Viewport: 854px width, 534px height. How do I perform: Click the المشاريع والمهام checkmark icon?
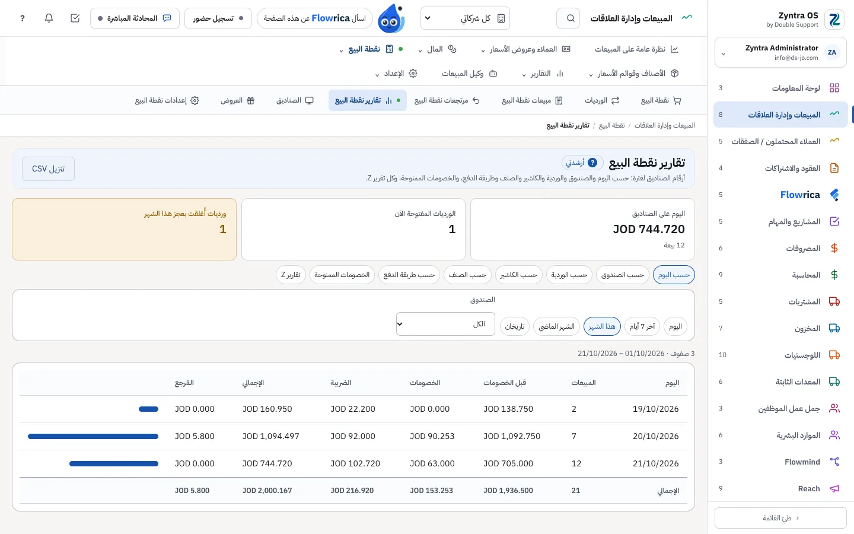(x=834, y=221)
